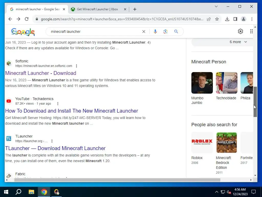
Task: Click the Softonic site favicon
Action: 9,63
